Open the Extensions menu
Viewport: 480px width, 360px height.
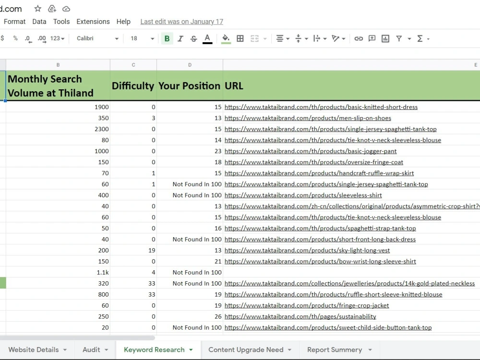point(93,22)
